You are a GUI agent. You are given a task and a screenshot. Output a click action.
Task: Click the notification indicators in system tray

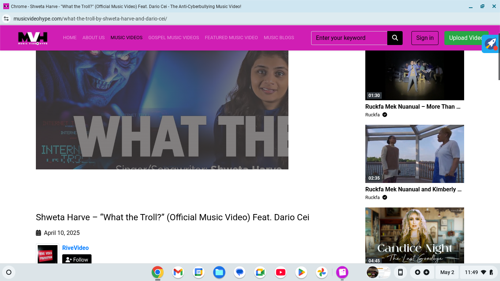click(x=422, y=272)
